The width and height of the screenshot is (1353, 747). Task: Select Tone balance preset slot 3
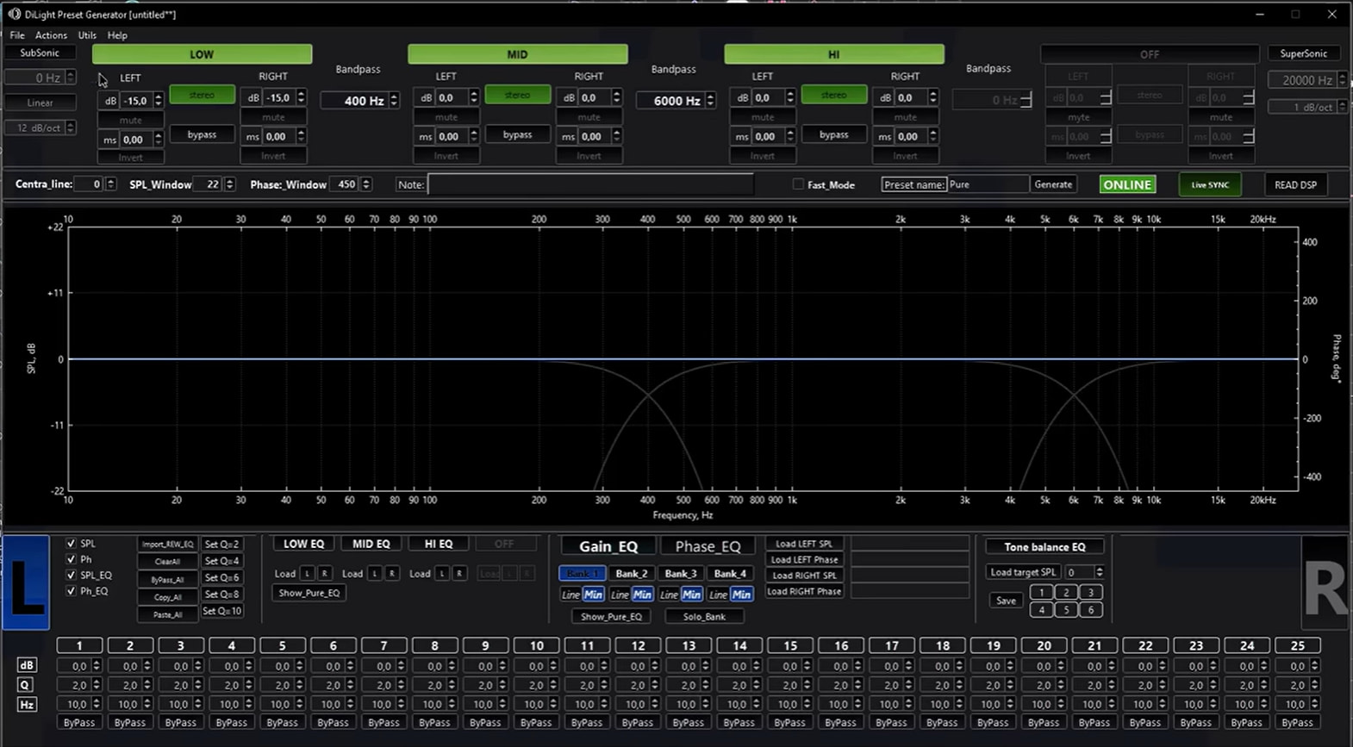tap(1091, 593)
